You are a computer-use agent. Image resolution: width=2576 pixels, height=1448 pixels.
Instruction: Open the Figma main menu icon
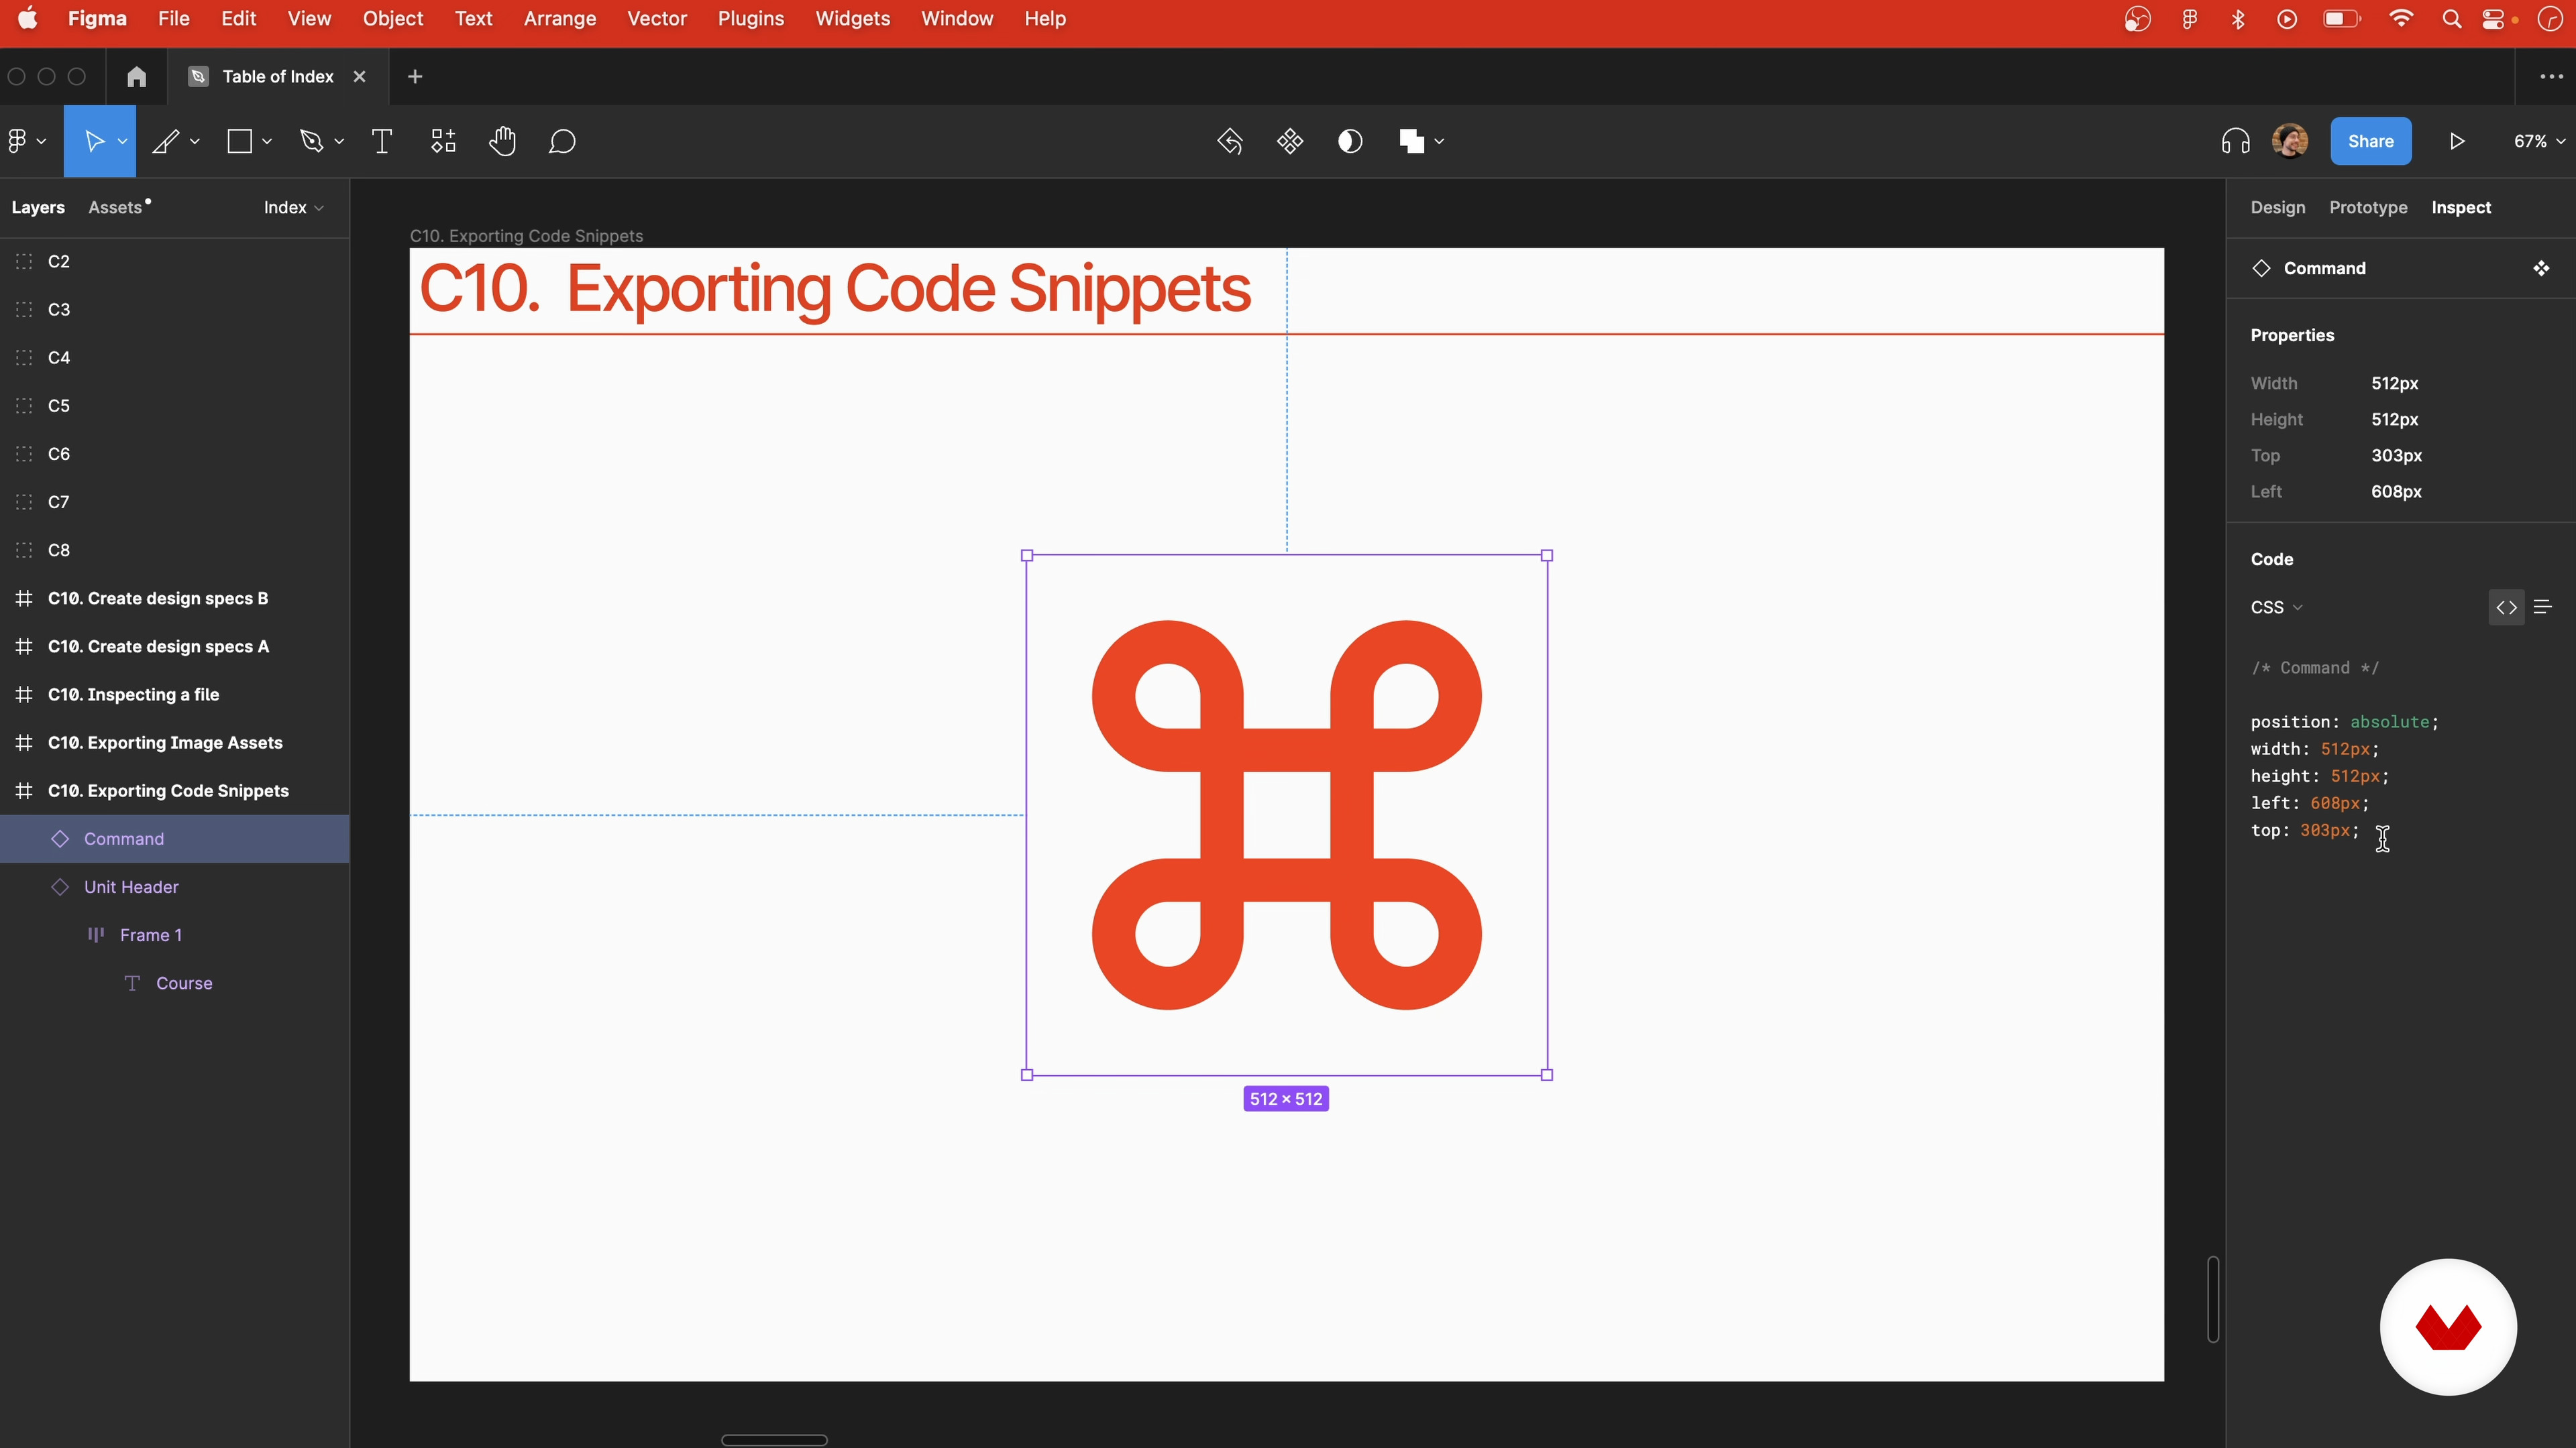[17, 141]
